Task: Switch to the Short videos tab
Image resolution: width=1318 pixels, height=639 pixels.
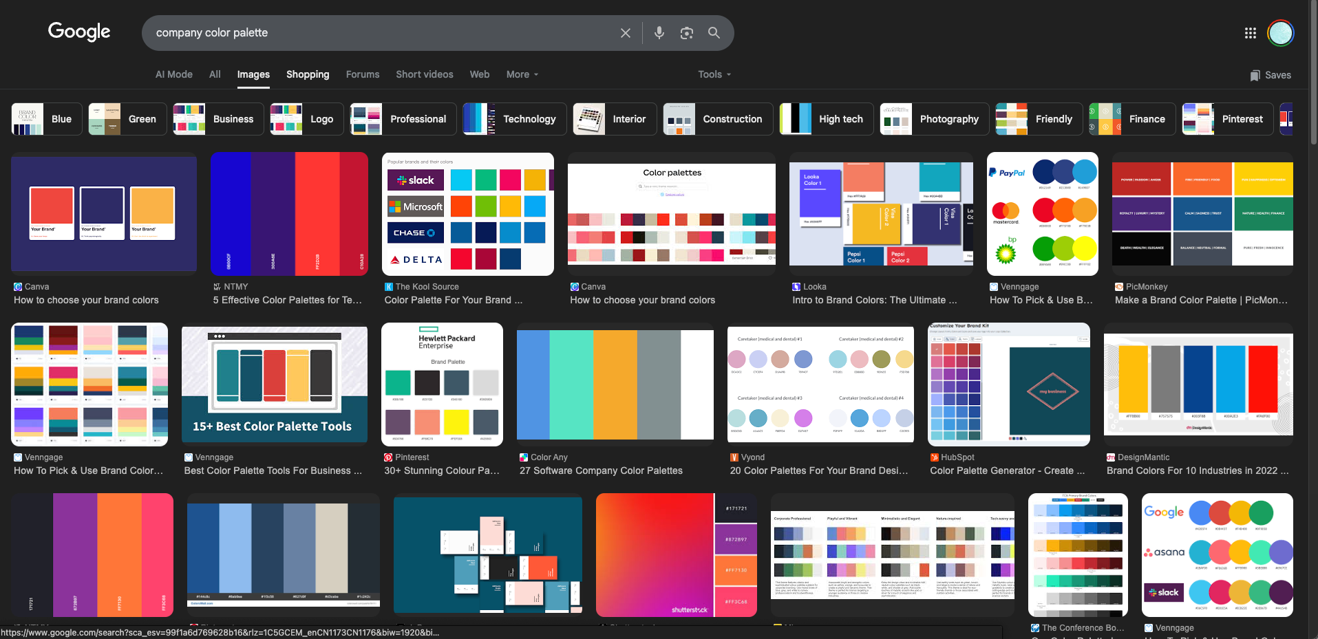Action: pyautogui.click(x=424, y=74)
